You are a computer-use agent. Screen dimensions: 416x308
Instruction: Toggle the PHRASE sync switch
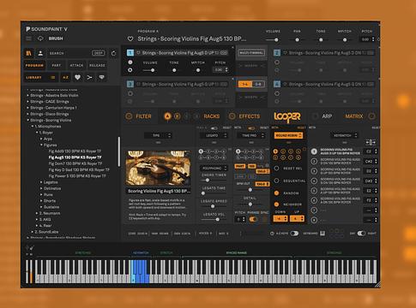(x=253, y=219)
